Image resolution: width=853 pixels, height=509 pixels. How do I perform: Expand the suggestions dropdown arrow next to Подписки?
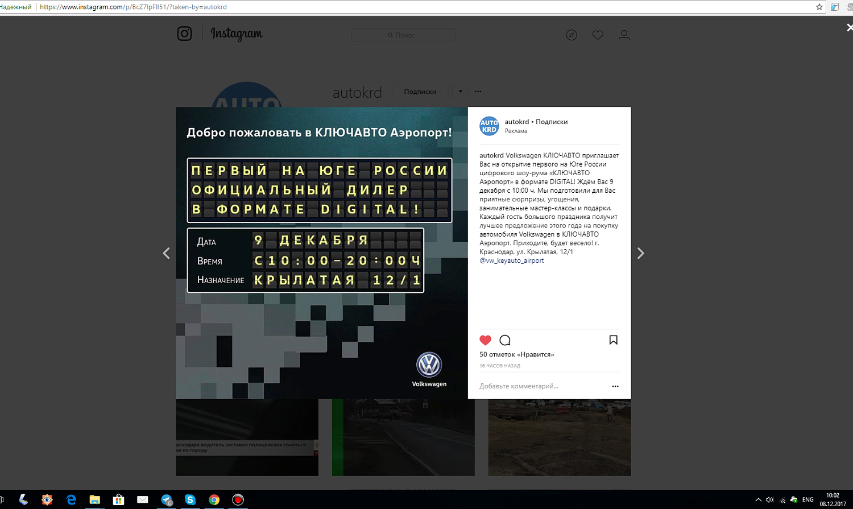point(460,92)
